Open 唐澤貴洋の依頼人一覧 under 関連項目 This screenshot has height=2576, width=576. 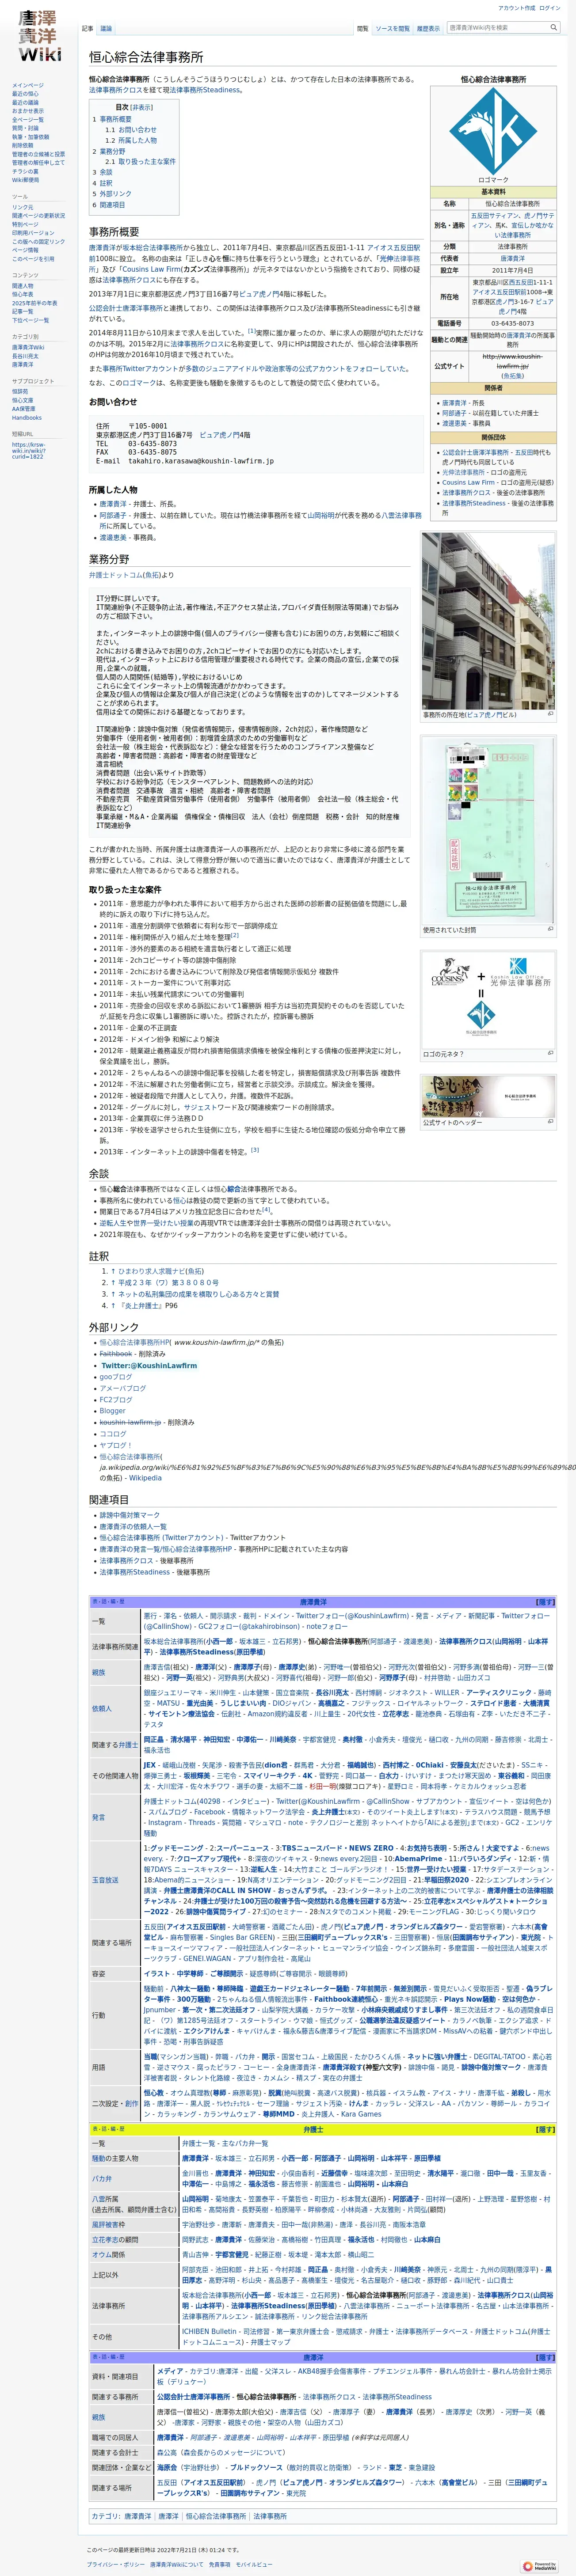133,1526
